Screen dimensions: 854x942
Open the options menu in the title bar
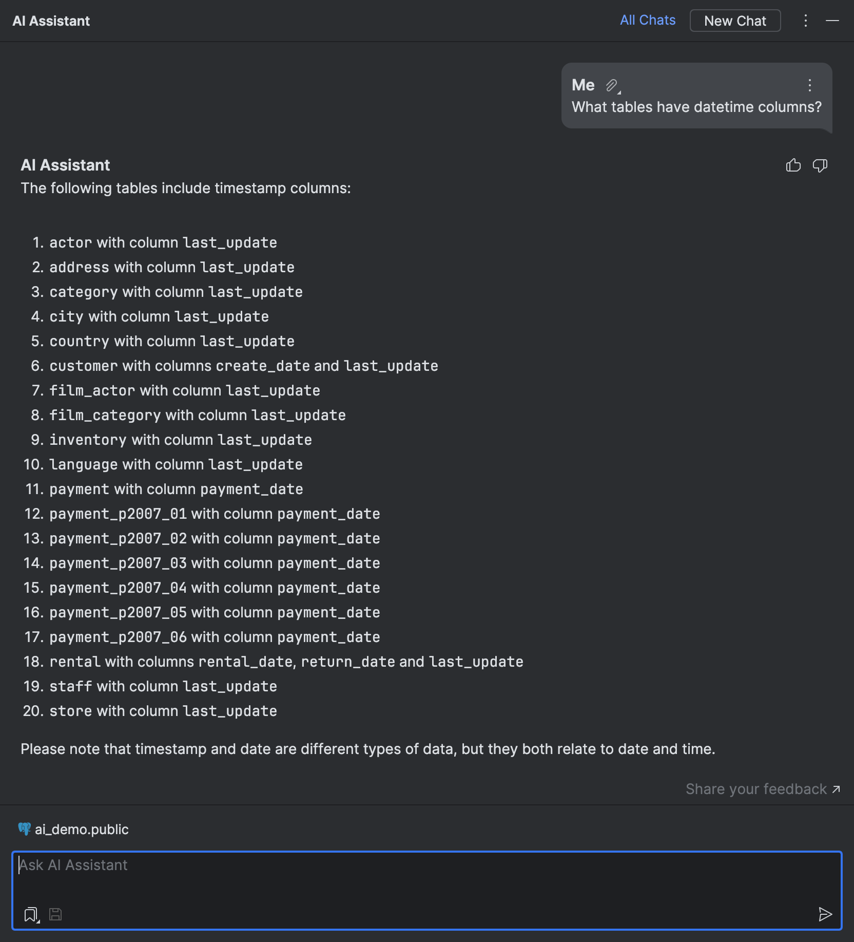click(805, 21)
